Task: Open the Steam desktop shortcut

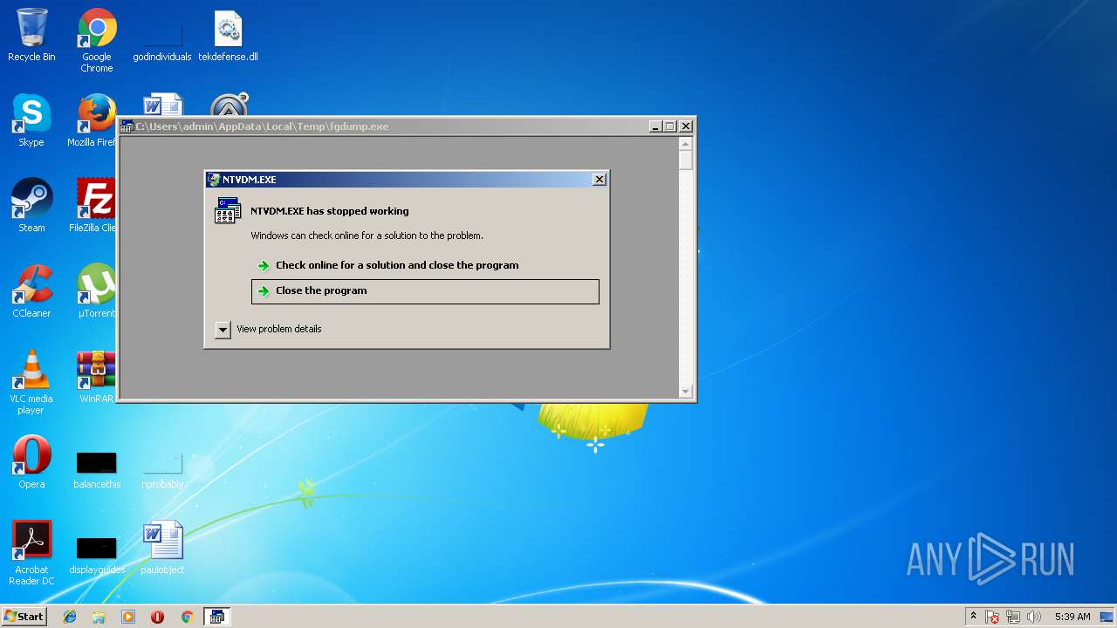Action: (31, 206)
